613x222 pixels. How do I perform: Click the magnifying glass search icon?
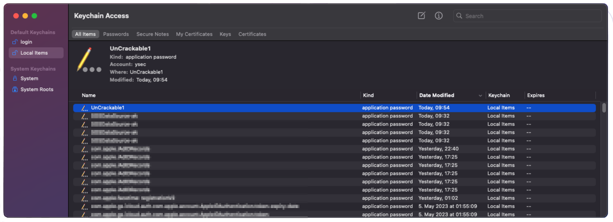[x=459, y=16]
